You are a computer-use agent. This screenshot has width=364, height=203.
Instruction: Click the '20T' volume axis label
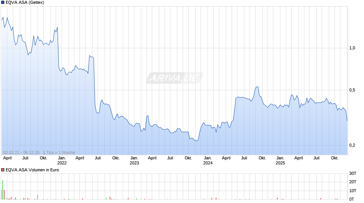click(353, 182)
